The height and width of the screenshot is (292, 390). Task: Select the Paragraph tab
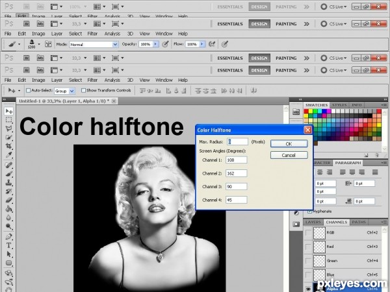click(x=348, y=163)
